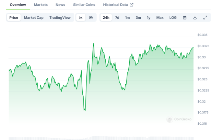This screenshot has height=140, width=211.
Task: Download the chart data
Action: (x=195, y=17)
